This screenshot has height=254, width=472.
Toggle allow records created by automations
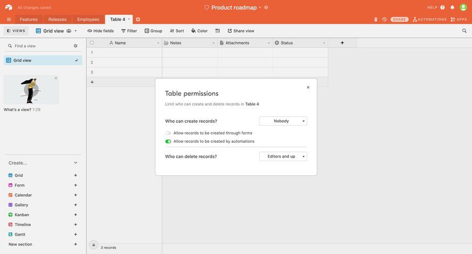point(168,141)
